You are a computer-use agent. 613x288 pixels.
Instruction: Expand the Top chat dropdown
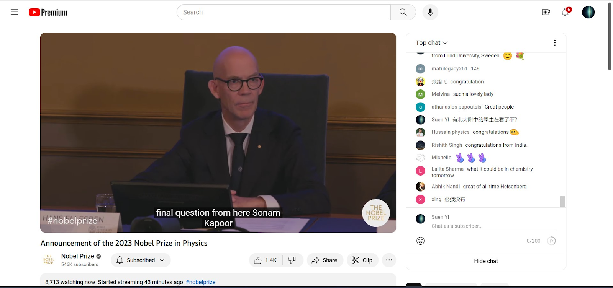coord(431,43)
